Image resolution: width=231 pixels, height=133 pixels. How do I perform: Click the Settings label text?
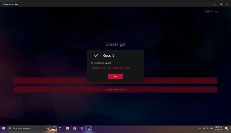214,12
